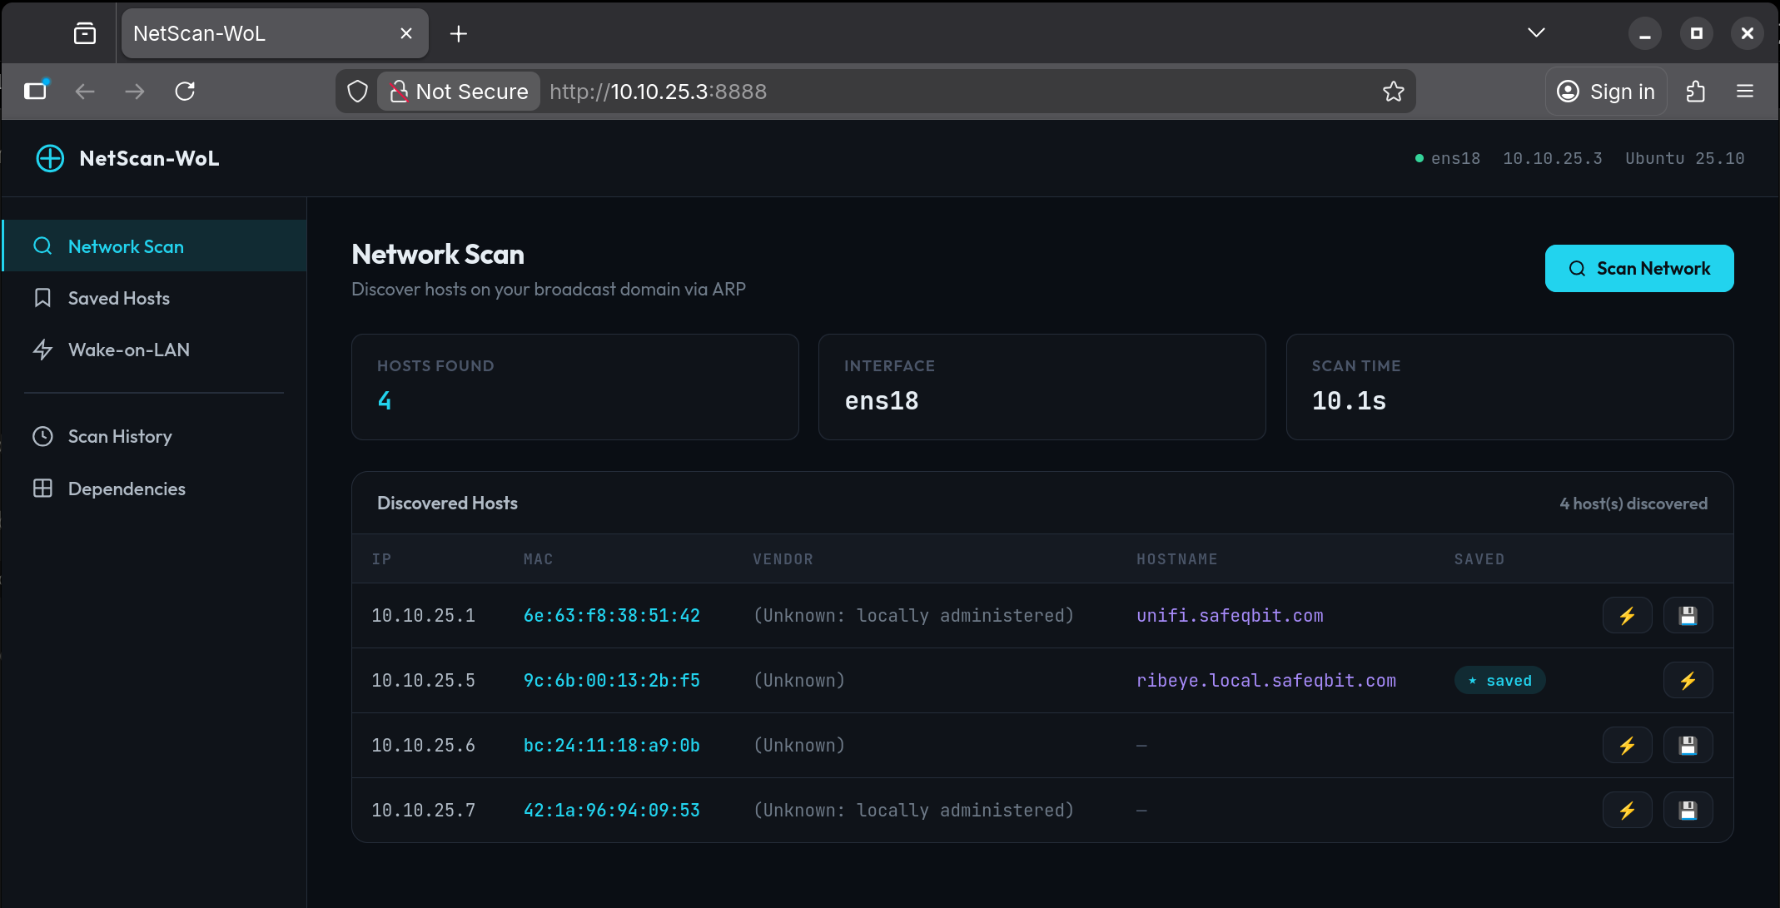The width and height of the screenshot is (1780, 908).
Task: Open the browser extensions icon
Action: point(1696,92)
